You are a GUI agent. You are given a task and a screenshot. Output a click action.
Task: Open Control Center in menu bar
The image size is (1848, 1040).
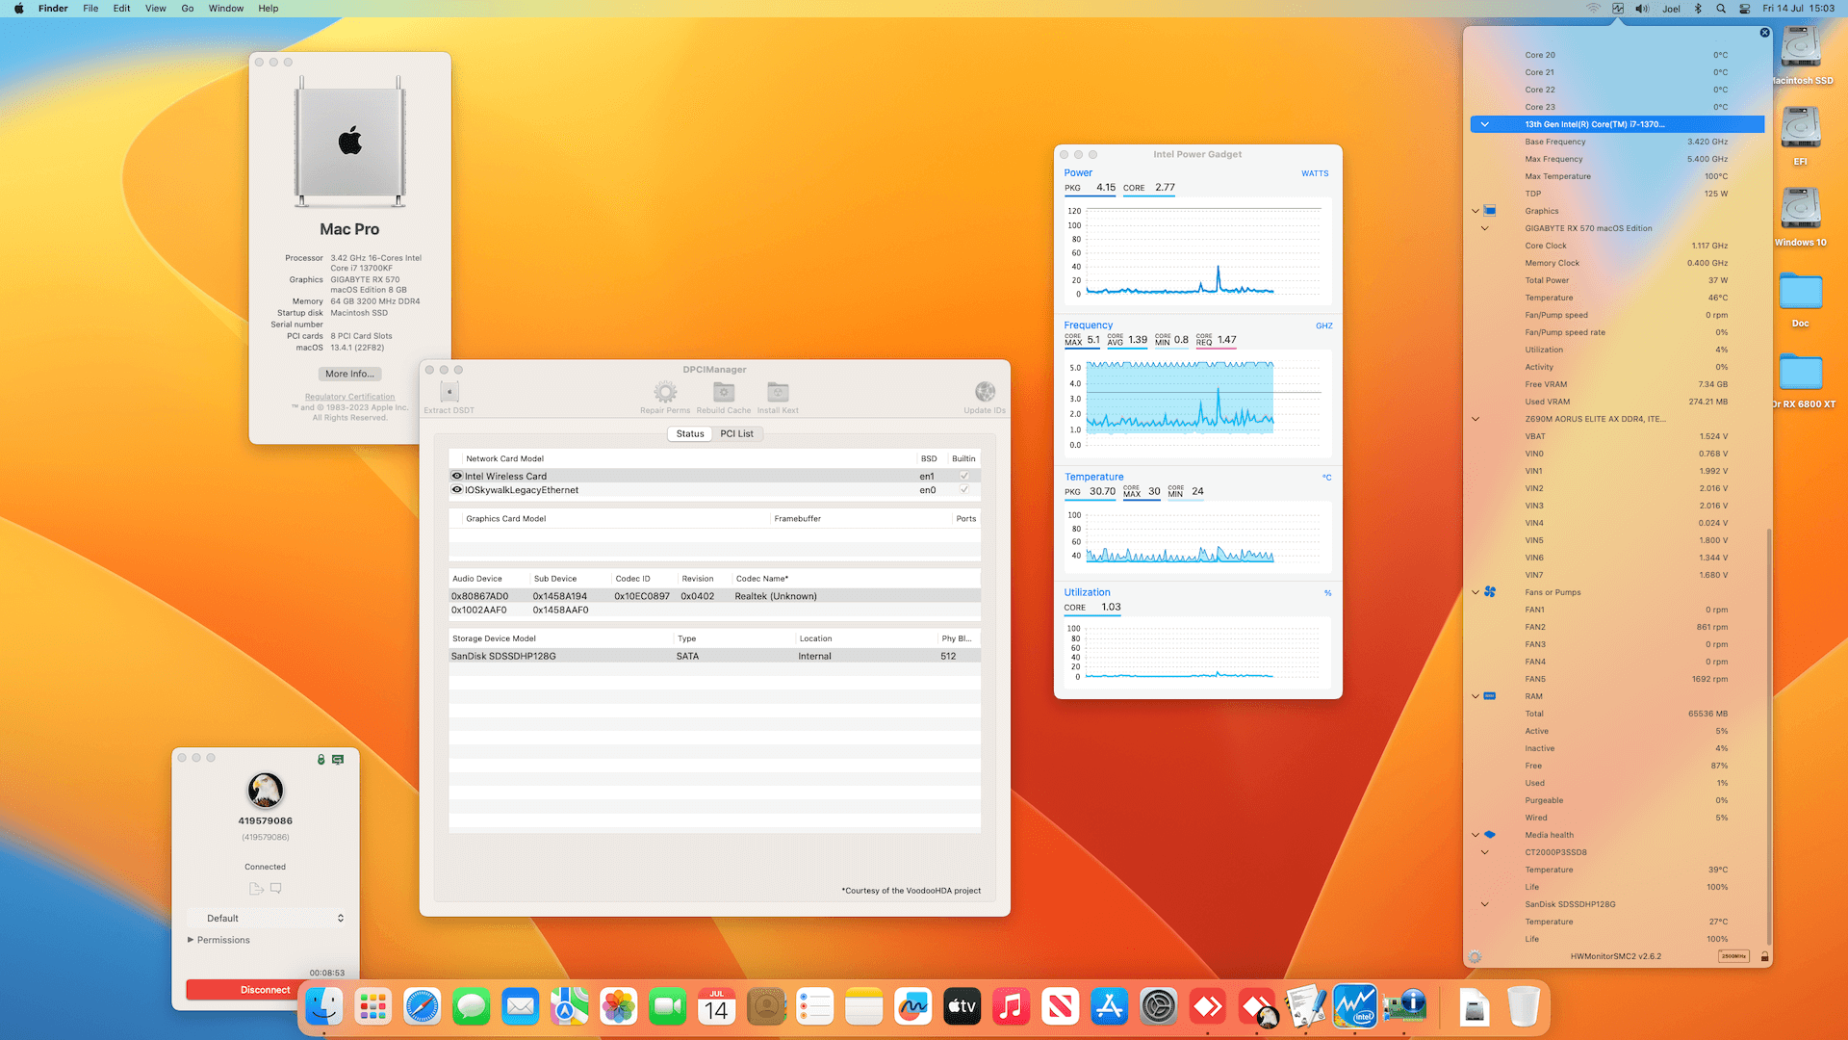click(1745, 9)
